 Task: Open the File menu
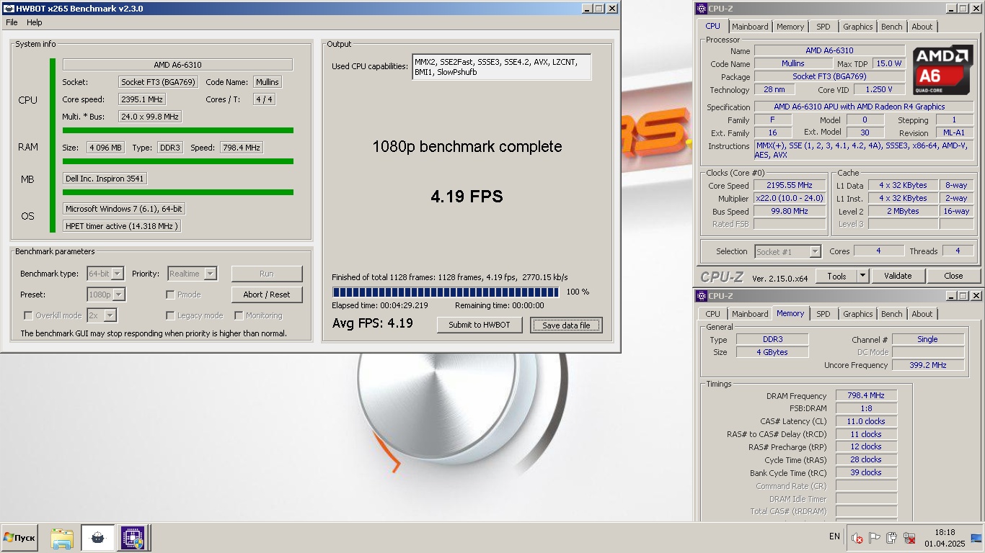tap(12, 22)
